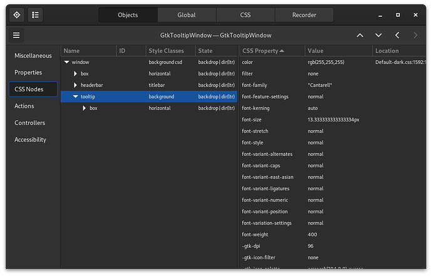The height and width of the screenshot is (276, 432).
Task: Click the pick widget target icon
Action: pos(17,15)
